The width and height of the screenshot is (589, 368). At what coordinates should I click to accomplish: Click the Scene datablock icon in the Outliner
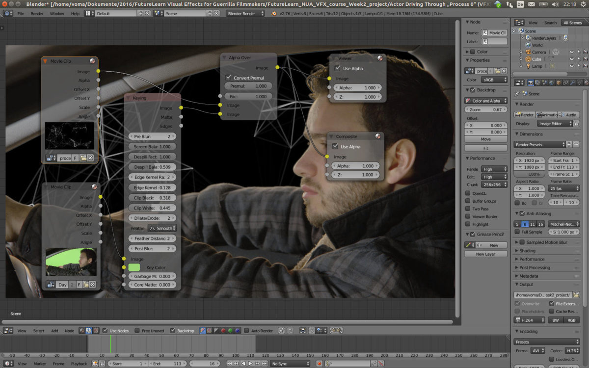click(x=521, y=30)
